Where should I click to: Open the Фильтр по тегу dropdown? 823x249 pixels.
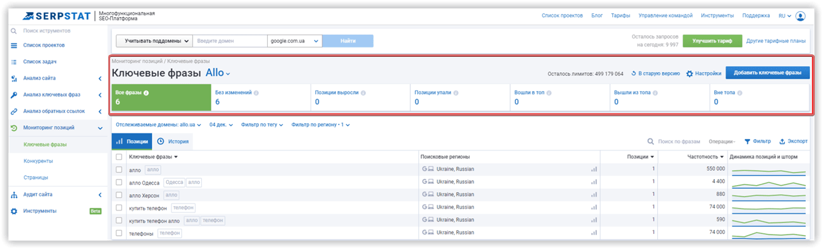[x=262, y=124]
